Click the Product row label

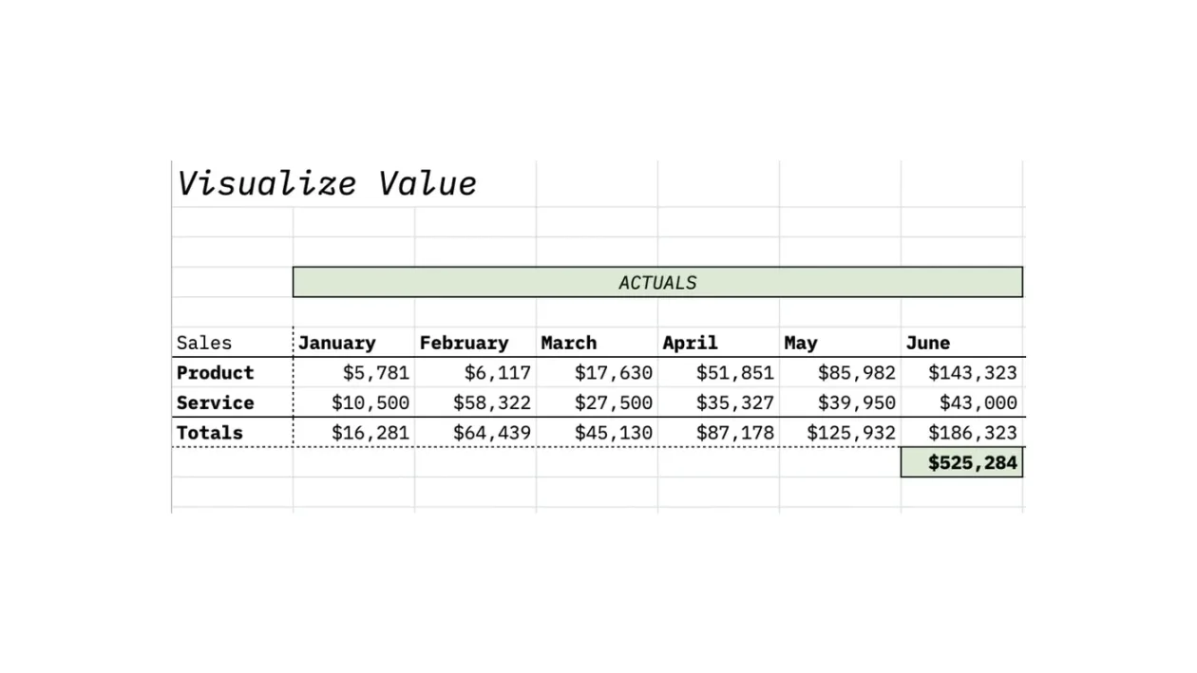(x=216, y=372)
